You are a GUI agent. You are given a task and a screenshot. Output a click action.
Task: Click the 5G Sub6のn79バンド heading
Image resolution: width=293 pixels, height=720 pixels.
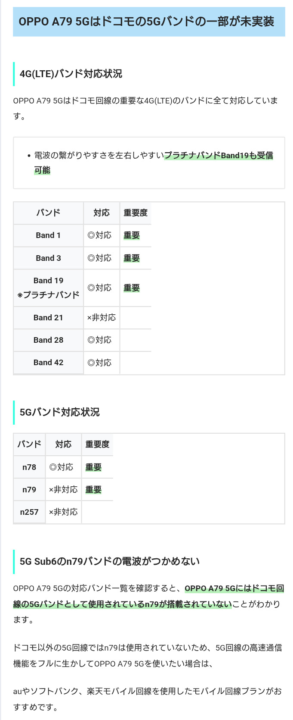coord(110,561)
